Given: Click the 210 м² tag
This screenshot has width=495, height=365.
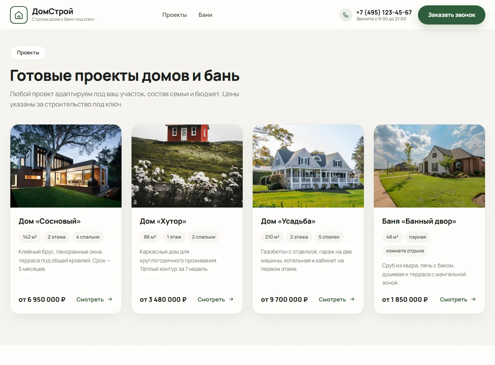Looking at the screenshot, I should click(x=272, y=237).
